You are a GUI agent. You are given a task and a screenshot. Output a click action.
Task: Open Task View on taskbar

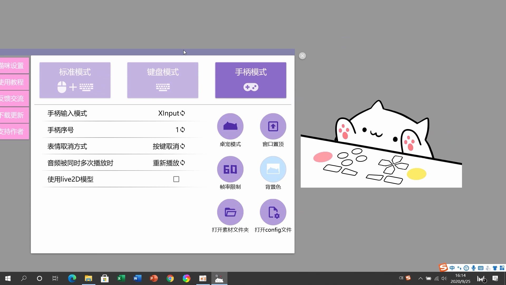(x=55, y=278)
